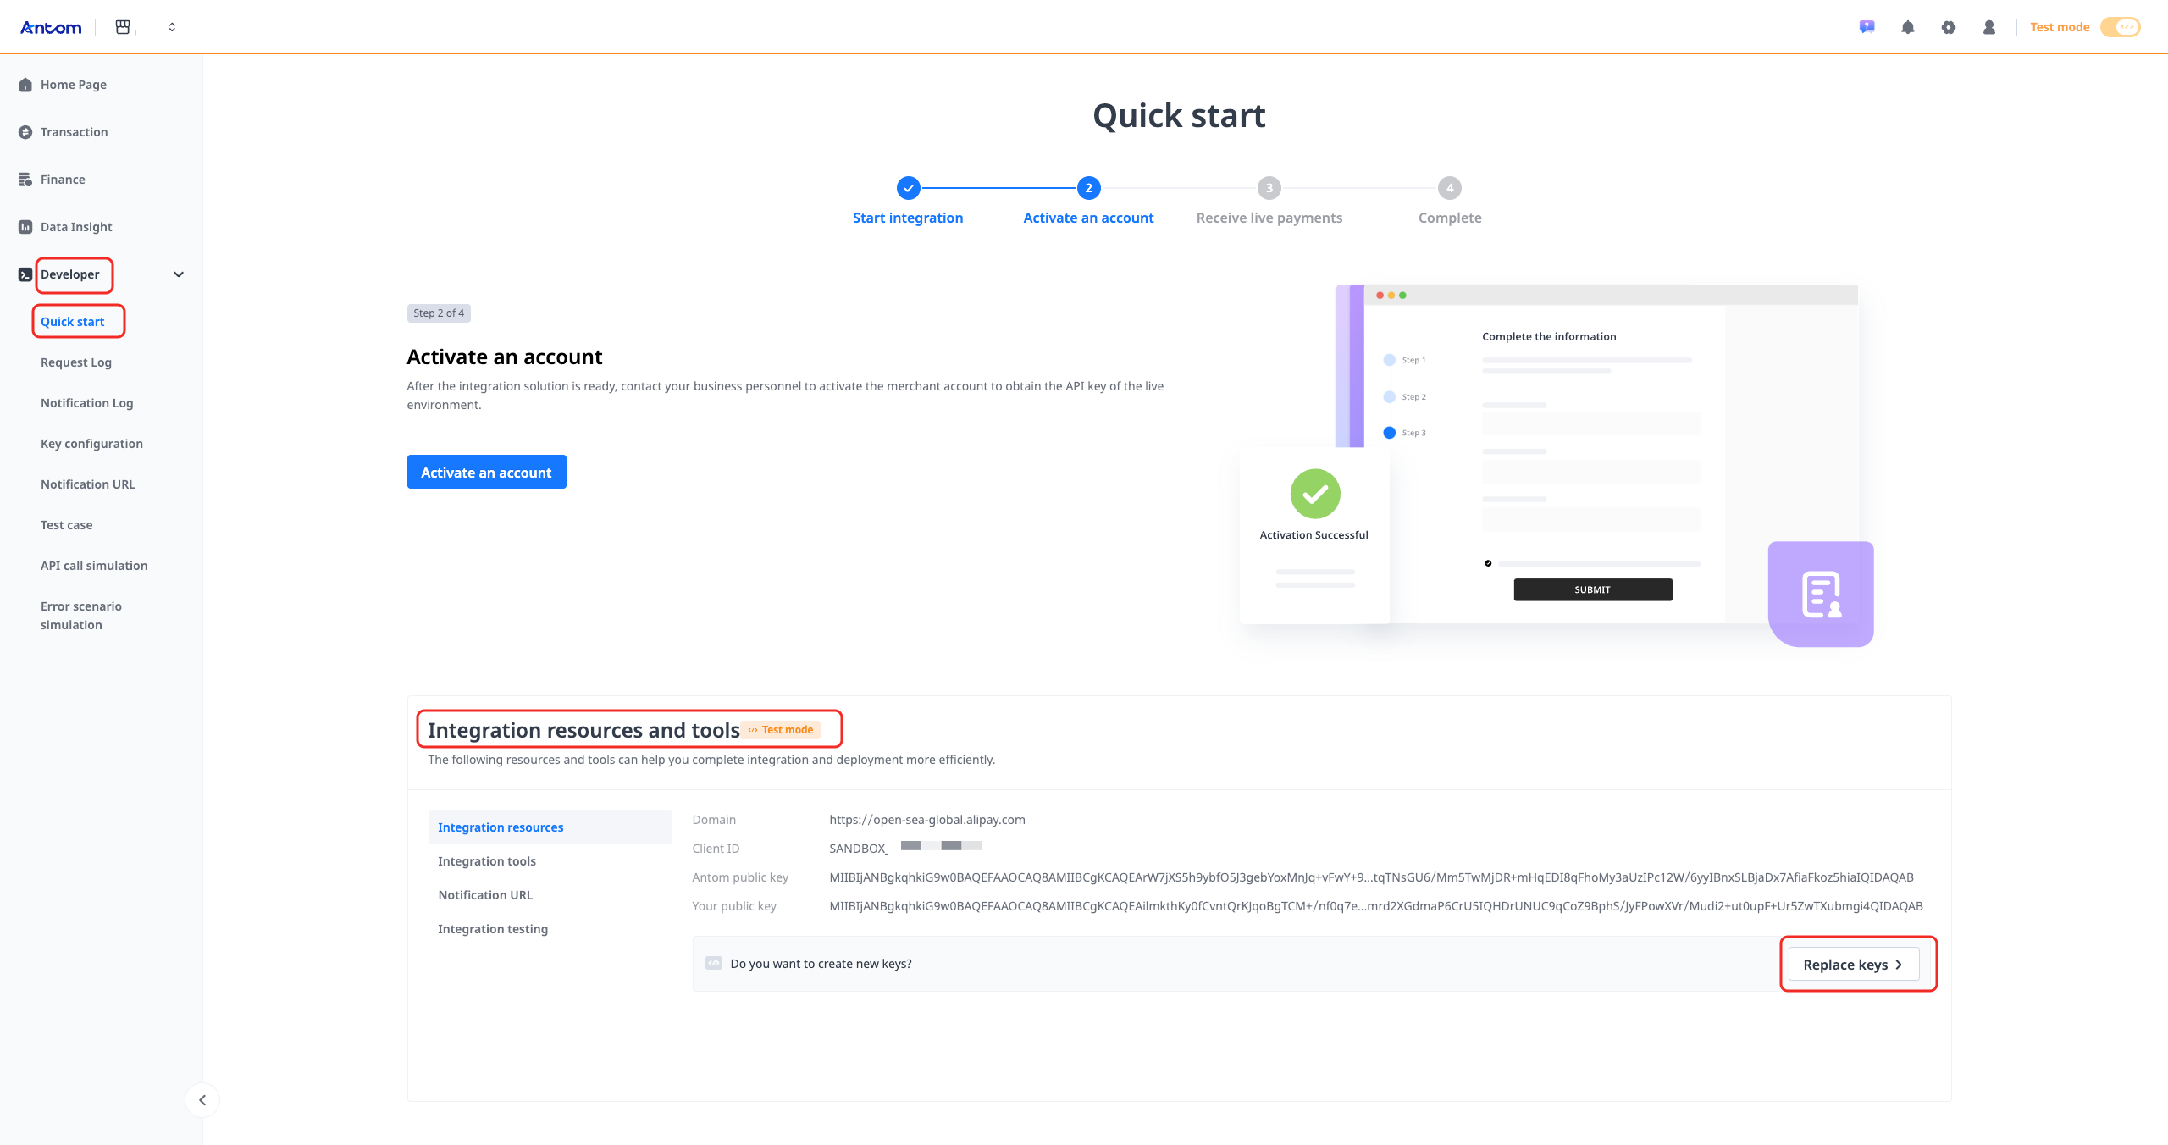Click step 3 Receive live payments progress marker
2168x1145 pixels.
point(1269,188)
